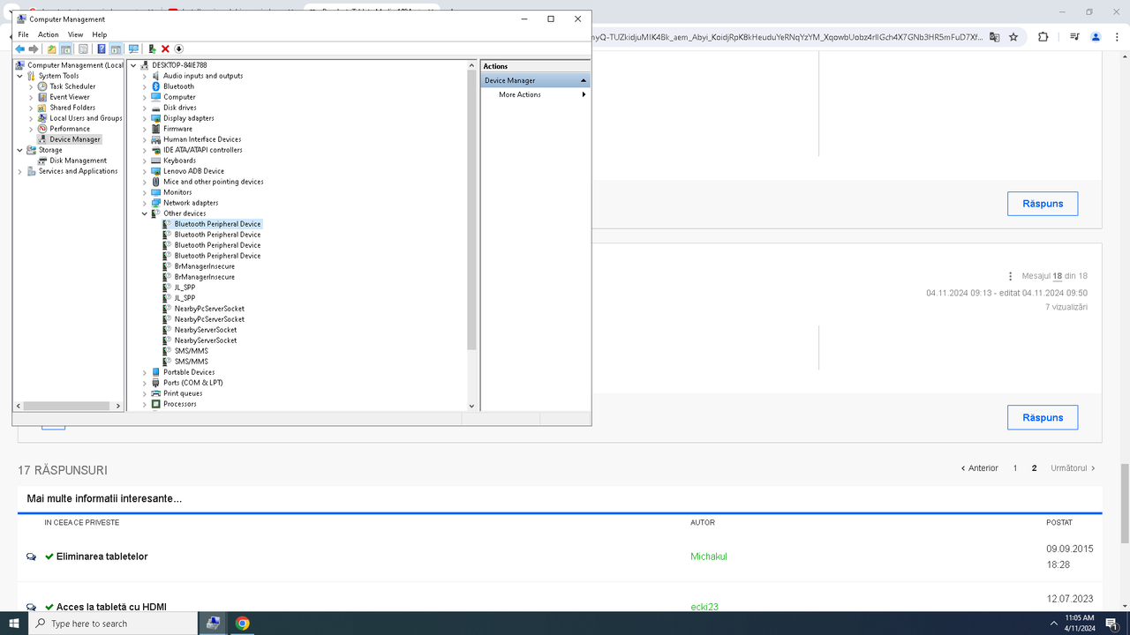Expand the Bluetooth device category
This screenshot has width=1130, height=635.
[x=145, y=86]
